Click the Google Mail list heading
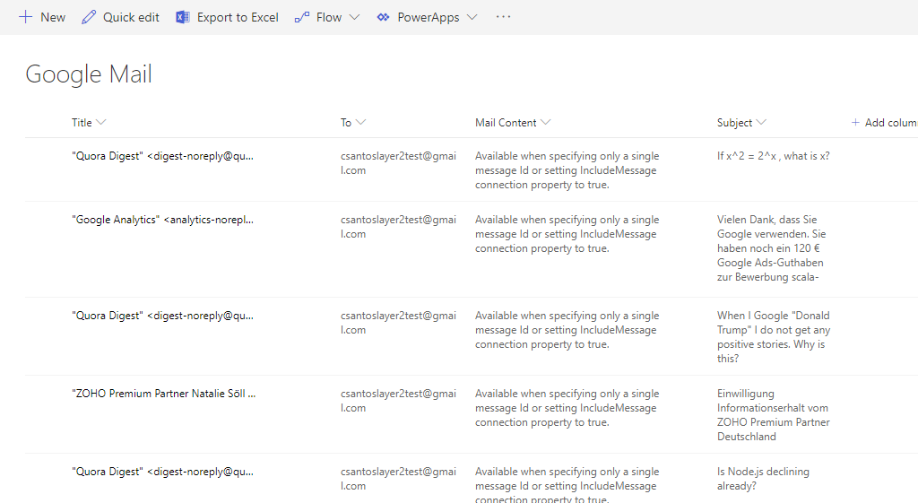Viewport: 918px width, 503px height. pos(89,74)
